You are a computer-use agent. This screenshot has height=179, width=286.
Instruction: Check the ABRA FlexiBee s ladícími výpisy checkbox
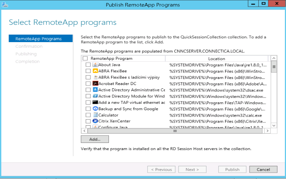click(x=88, y=77)
